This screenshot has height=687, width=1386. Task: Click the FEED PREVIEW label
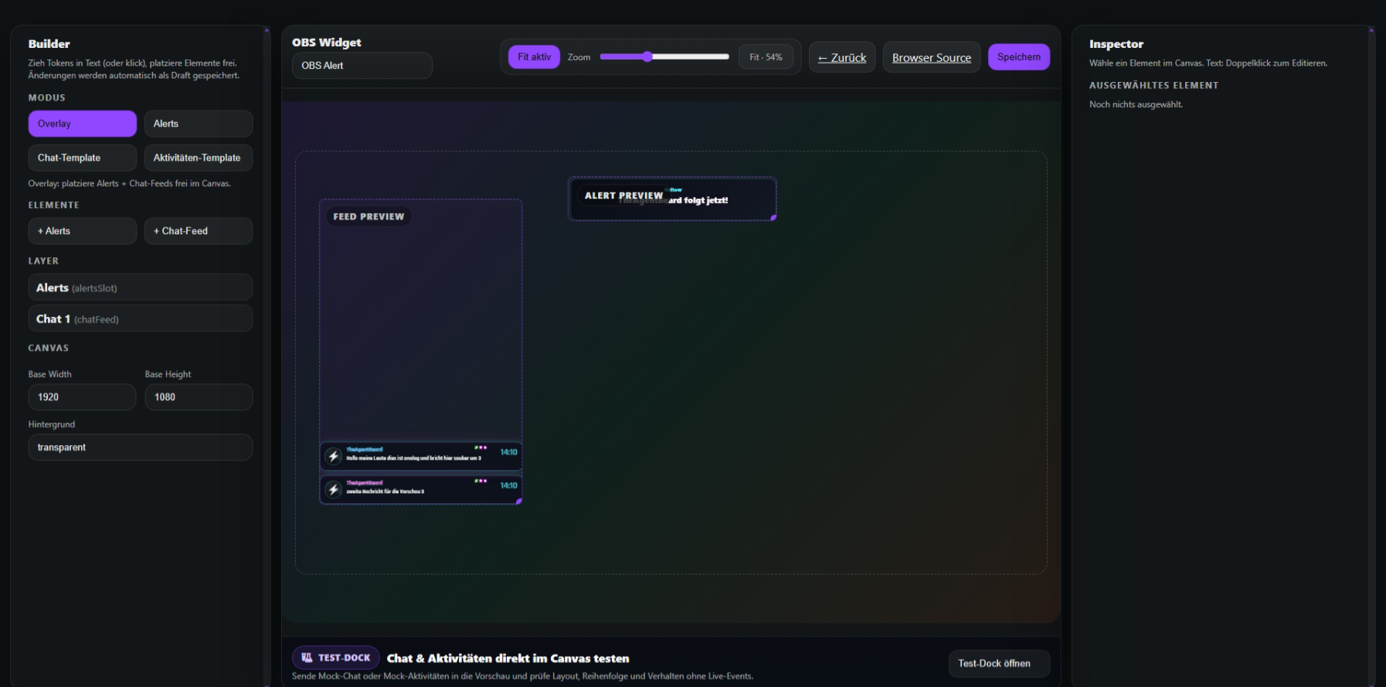pos(369,216)
